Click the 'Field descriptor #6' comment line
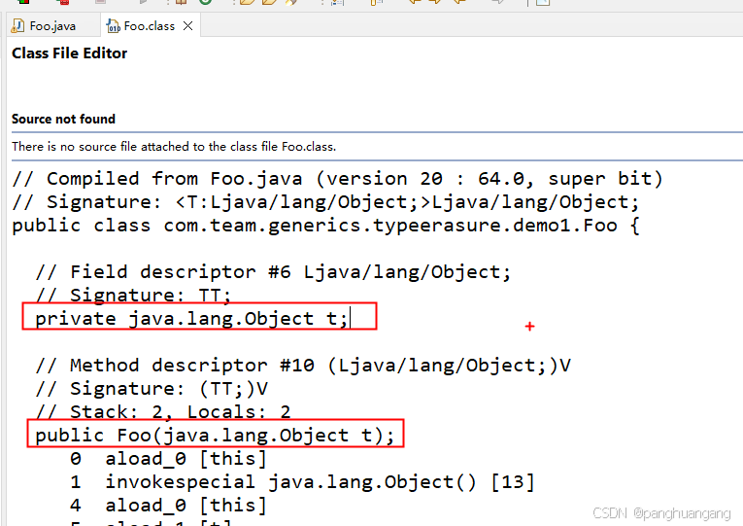Viewport: 743px width, 526px height. (274, 272)
